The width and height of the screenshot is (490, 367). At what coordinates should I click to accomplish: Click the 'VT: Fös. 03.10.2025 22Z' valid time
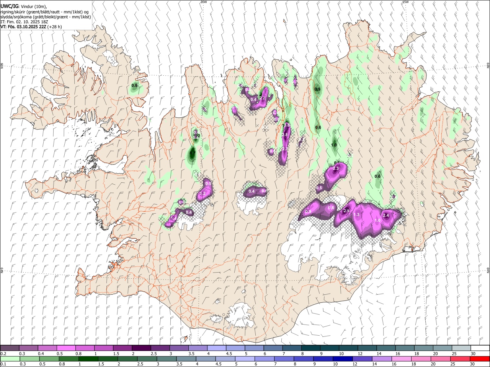point(23,27)
